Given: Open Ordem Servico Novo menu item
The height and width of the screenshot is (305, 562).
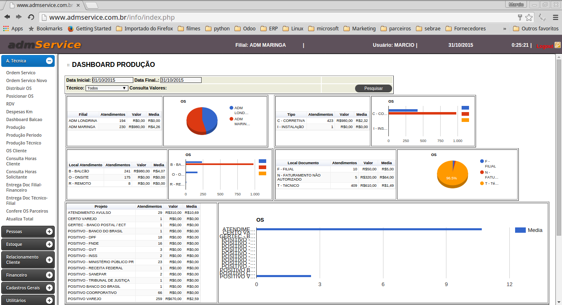Looking at the screenshot, I should (x=26, y=80).
